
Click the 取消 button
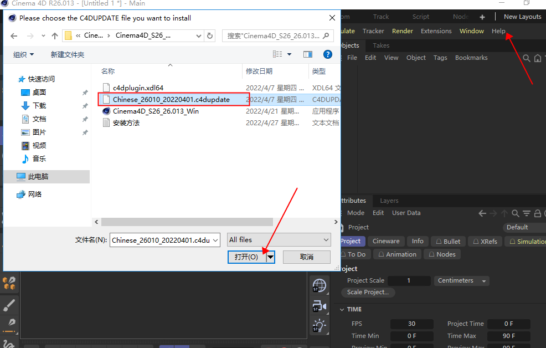306,257
